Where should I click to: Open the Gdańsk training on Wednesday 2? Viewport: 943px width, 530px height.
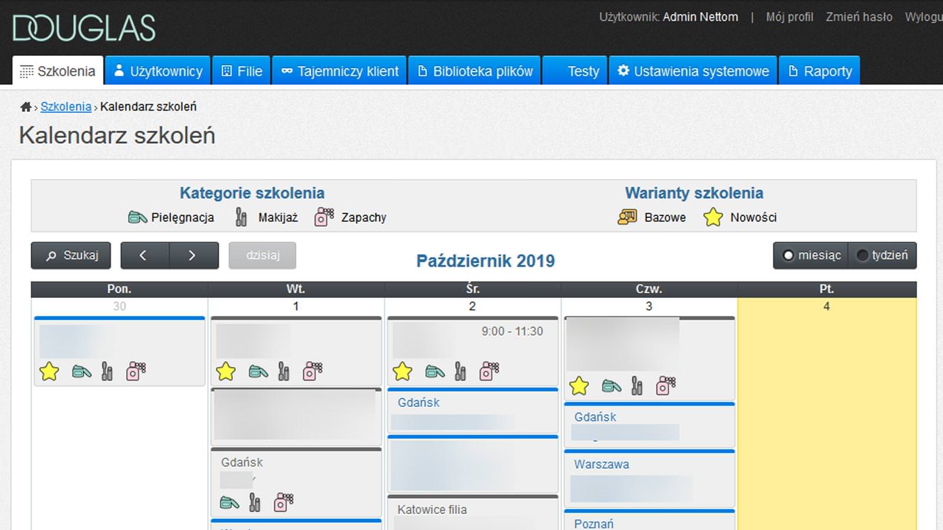[418, 403]
